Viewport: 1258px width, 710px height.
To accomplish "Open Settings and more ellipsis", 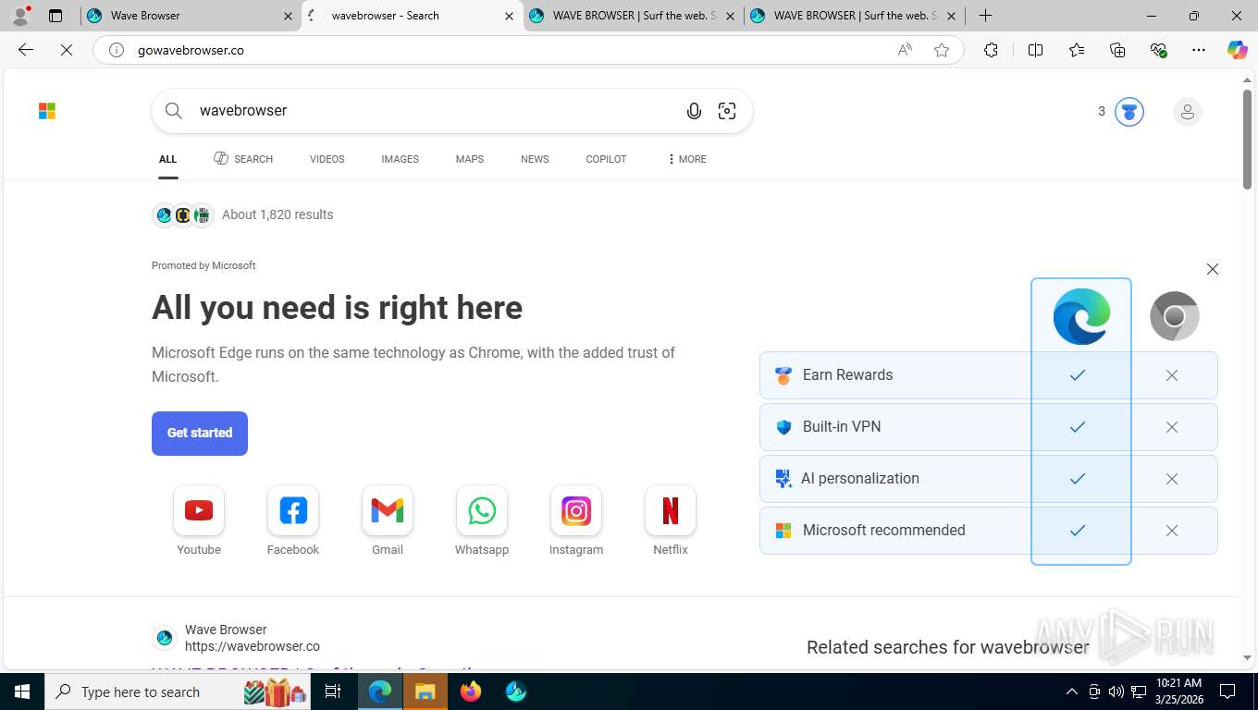I will 1199,50.
